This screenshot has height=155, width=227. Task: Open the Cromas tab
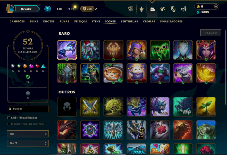click(149, 22)
